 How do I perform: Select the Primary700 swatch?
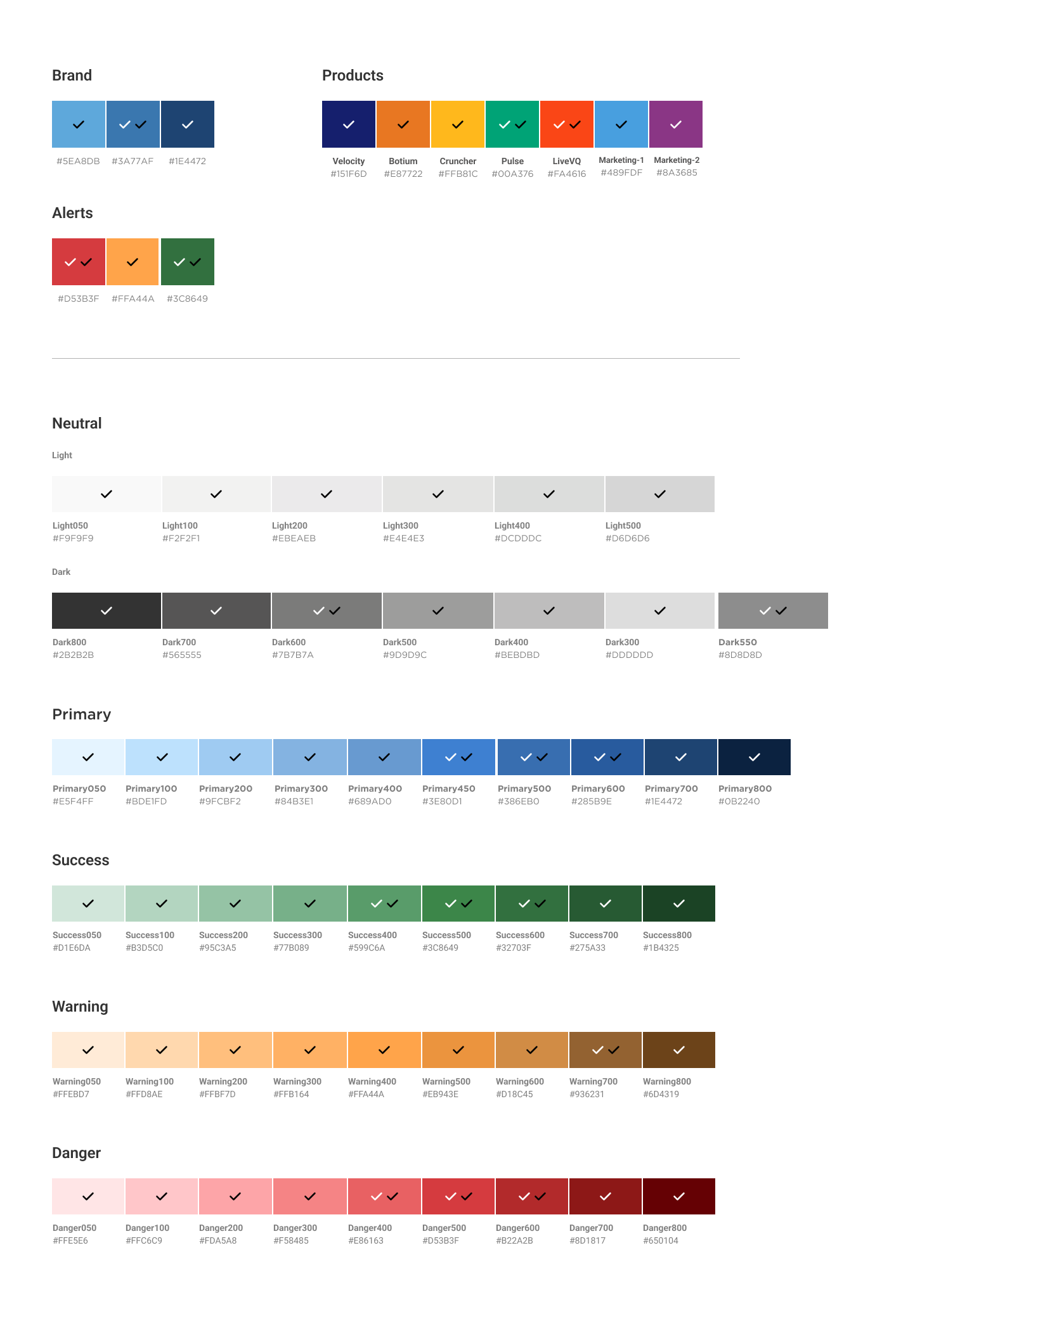pos(681,757)
